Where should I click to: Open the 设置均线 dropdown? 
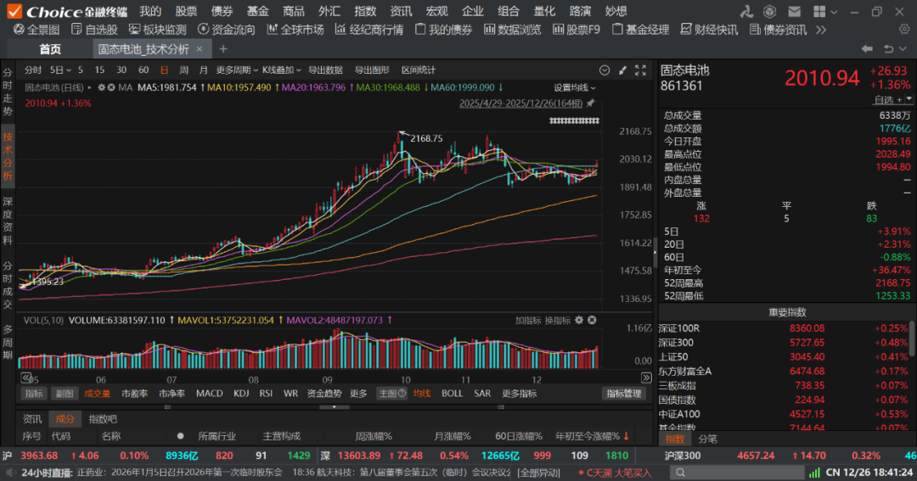(575, 87)
